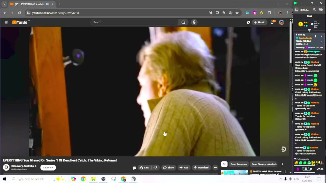Open pinned message options in Kick chat
The width and height of the screenshot is (326, 183).
(x=321, y=37)
